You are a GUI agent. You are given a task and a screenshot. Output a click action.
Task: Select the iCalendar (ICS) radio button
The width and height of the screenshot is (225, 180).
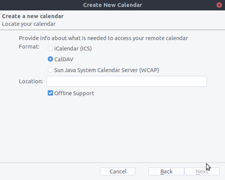point(50,48)
